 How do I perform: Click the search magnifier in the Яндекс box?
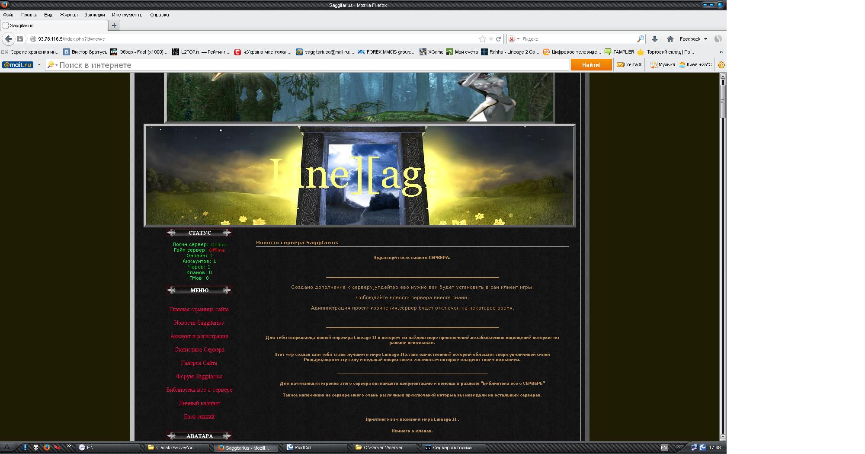[x=641, y=39]
